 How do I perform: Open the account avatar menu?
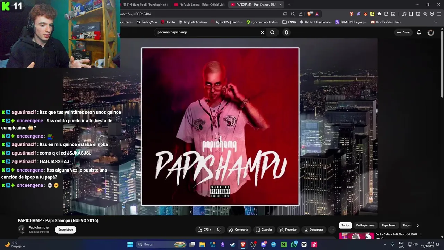(x=431, y=32)
